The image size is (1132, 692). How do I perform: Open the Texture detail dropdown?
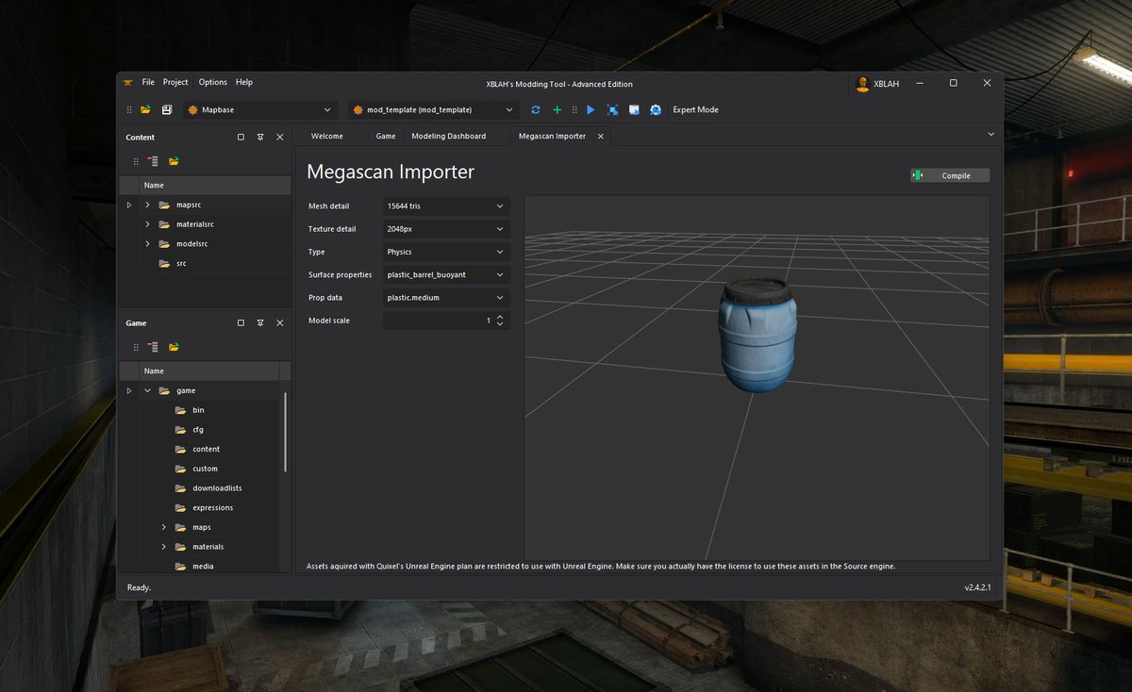(446, 229)
